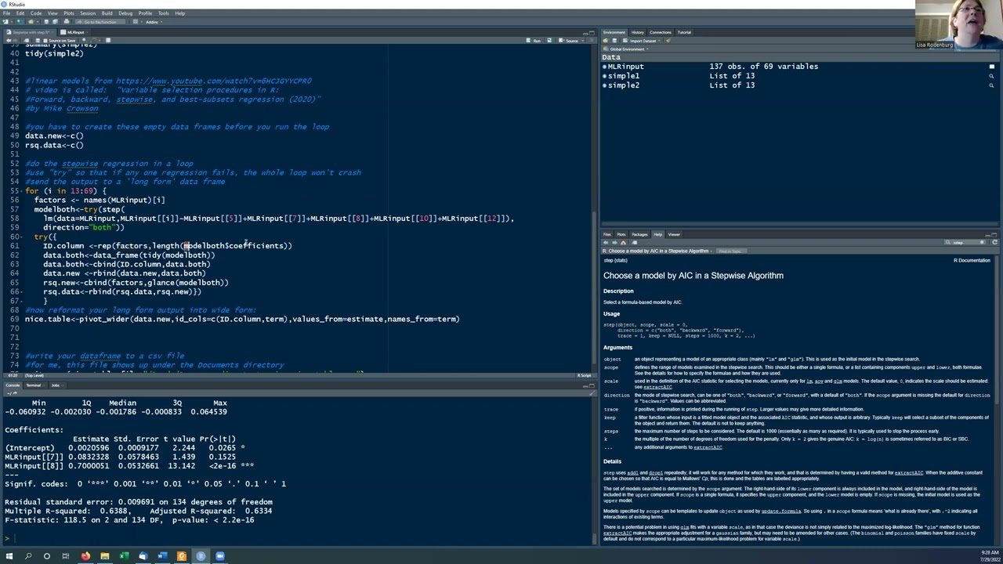The width and height of the screenshot is (1003, 564).
Task: Inspect simple1 with magnifier icon
Action: 991,76
